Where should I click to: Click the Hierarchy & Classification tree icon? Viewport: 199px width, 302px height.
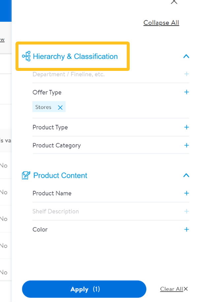pos(26,56)
